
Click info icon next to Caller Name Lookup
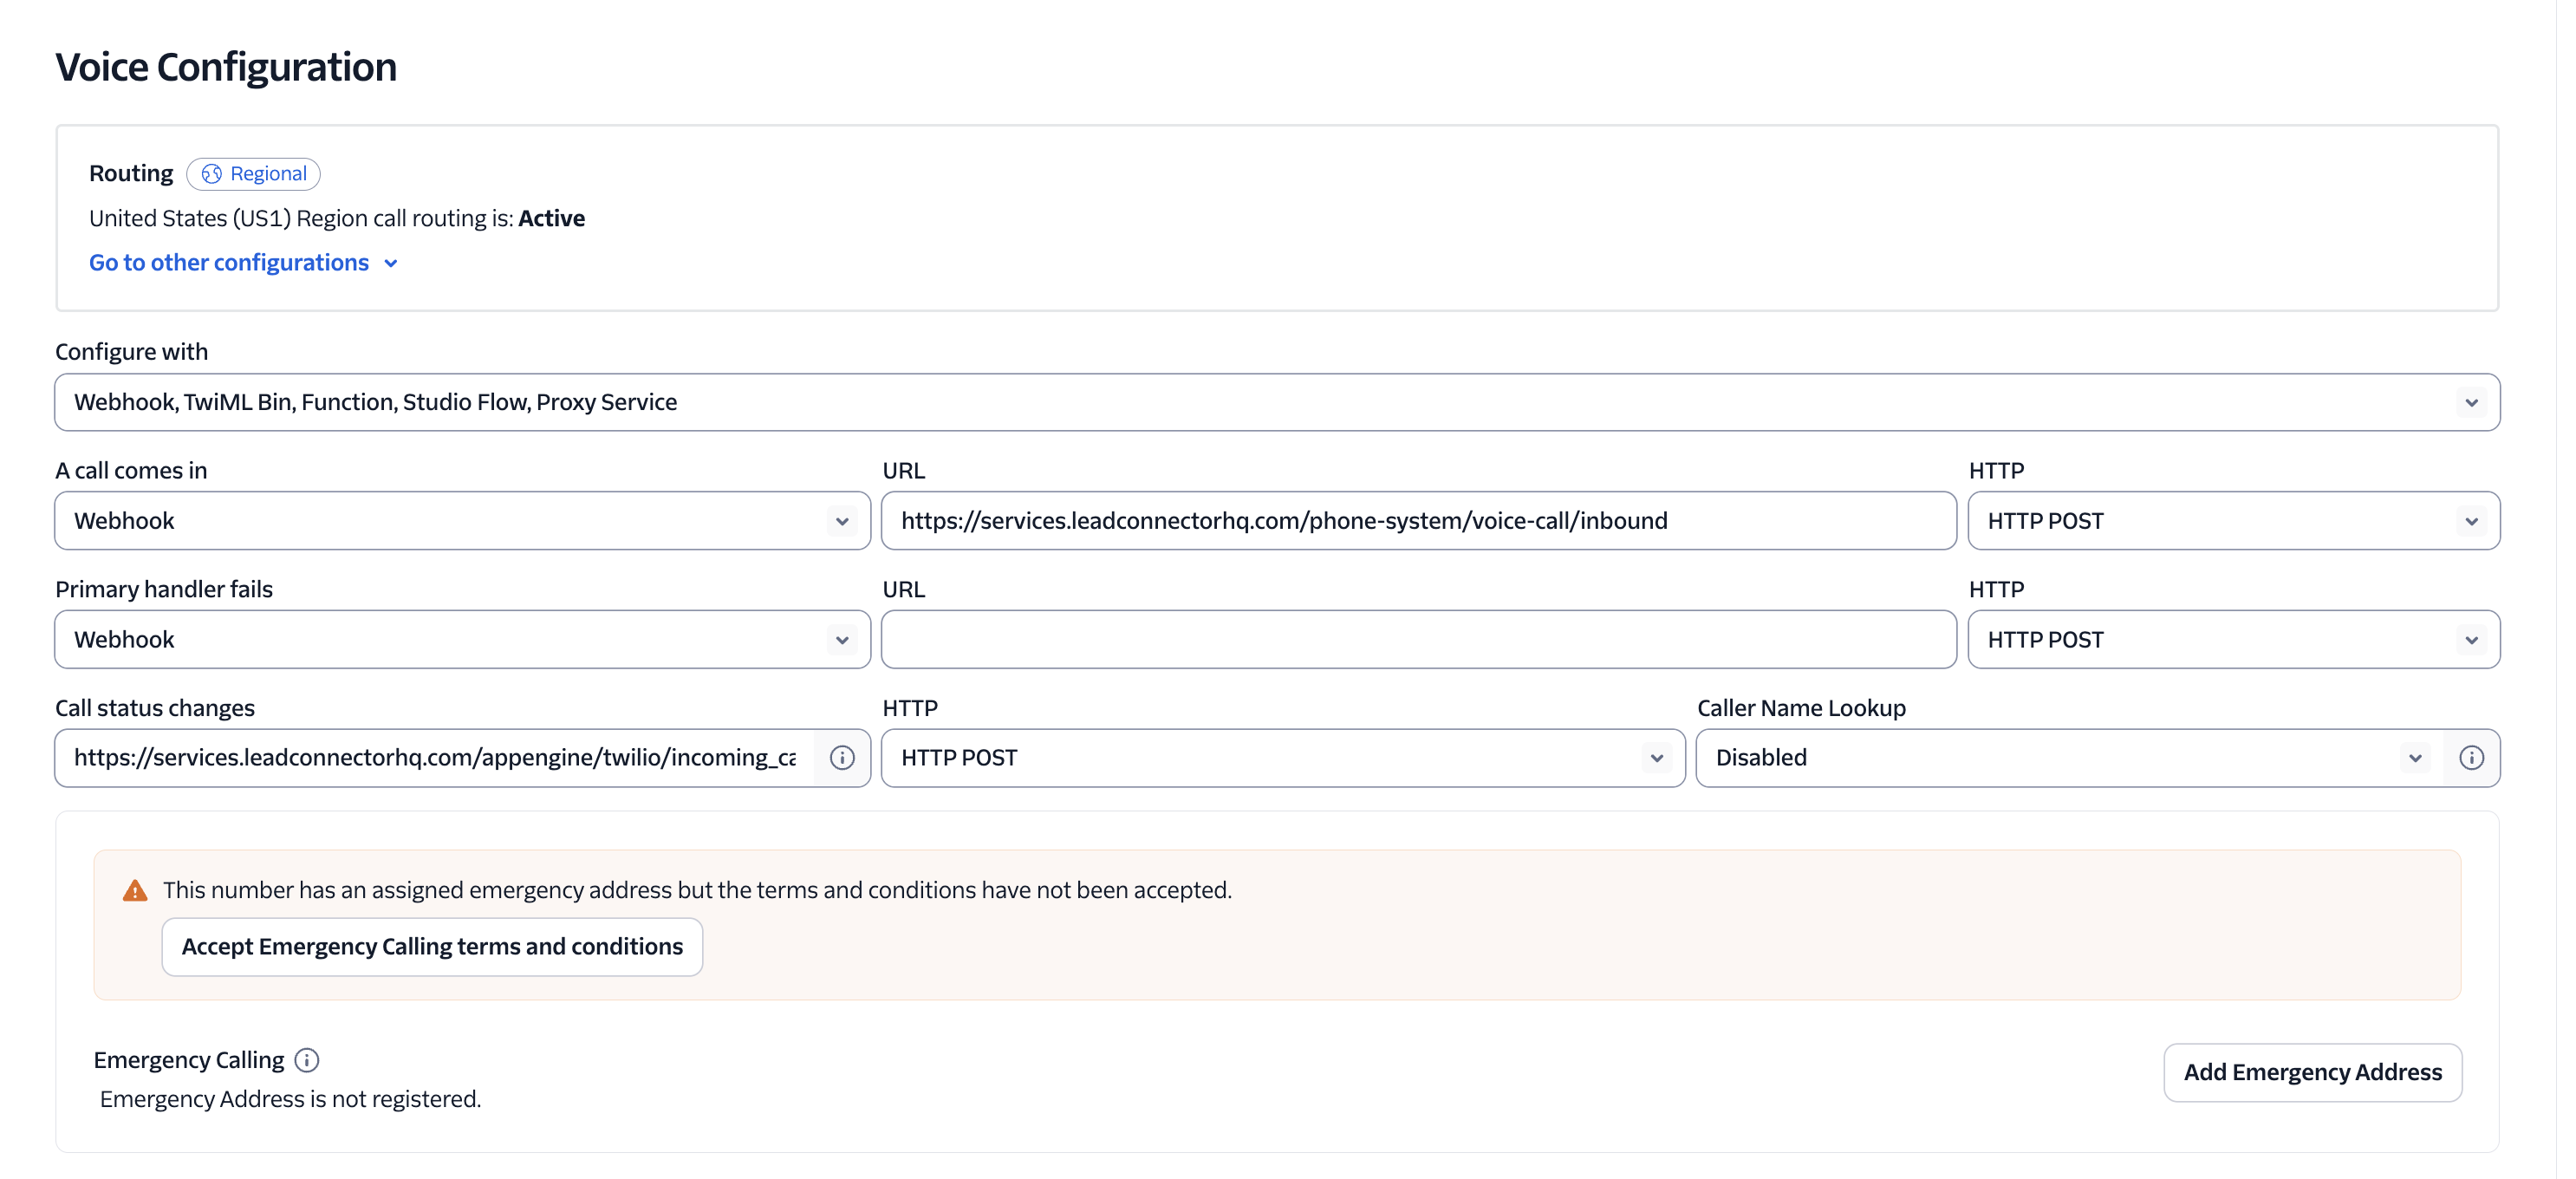pos(2471,758)
